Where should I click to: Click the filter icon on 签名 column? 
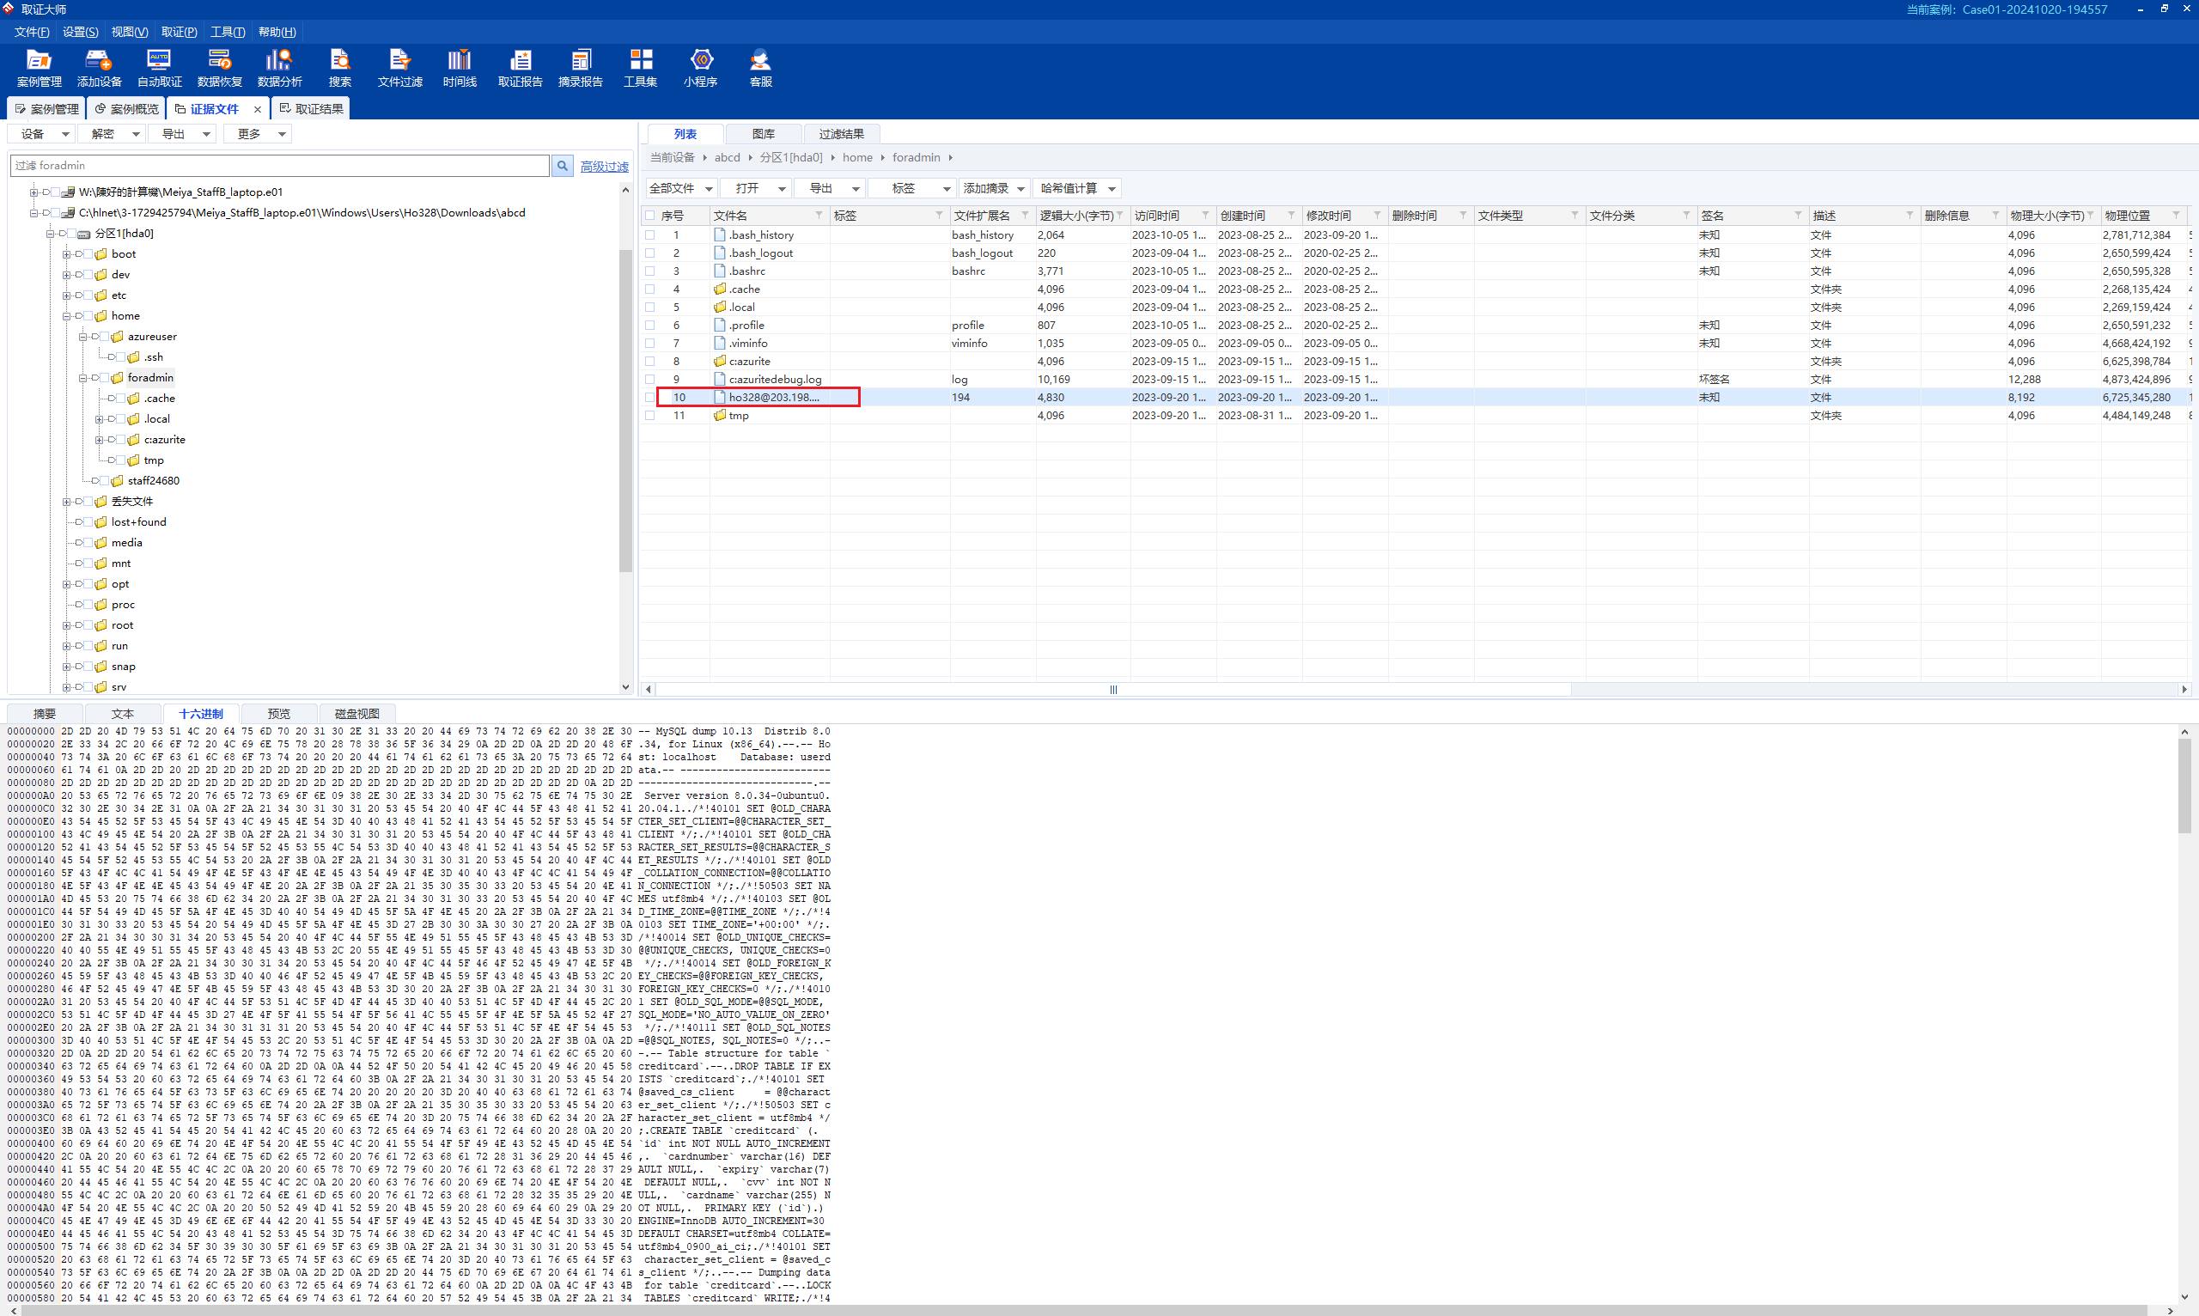tap(1797, 216)
